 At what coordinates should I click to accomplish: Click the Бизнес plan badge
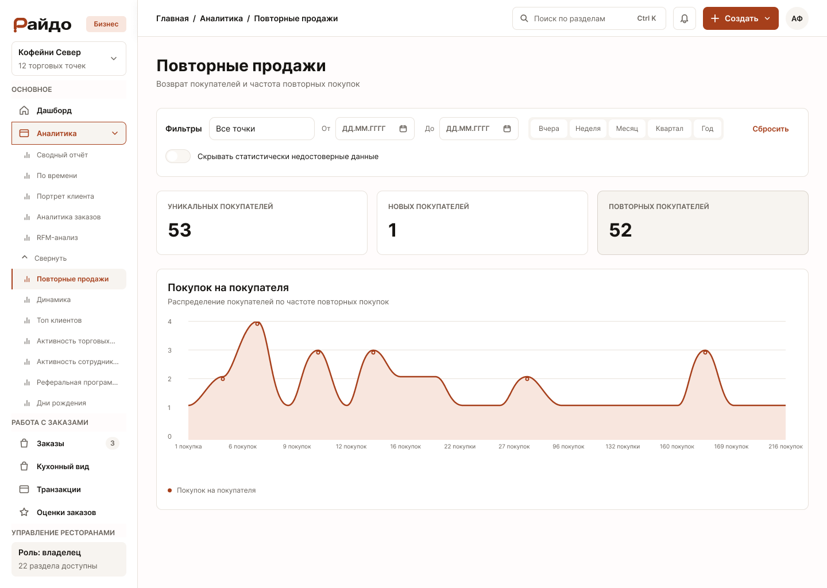106,24
